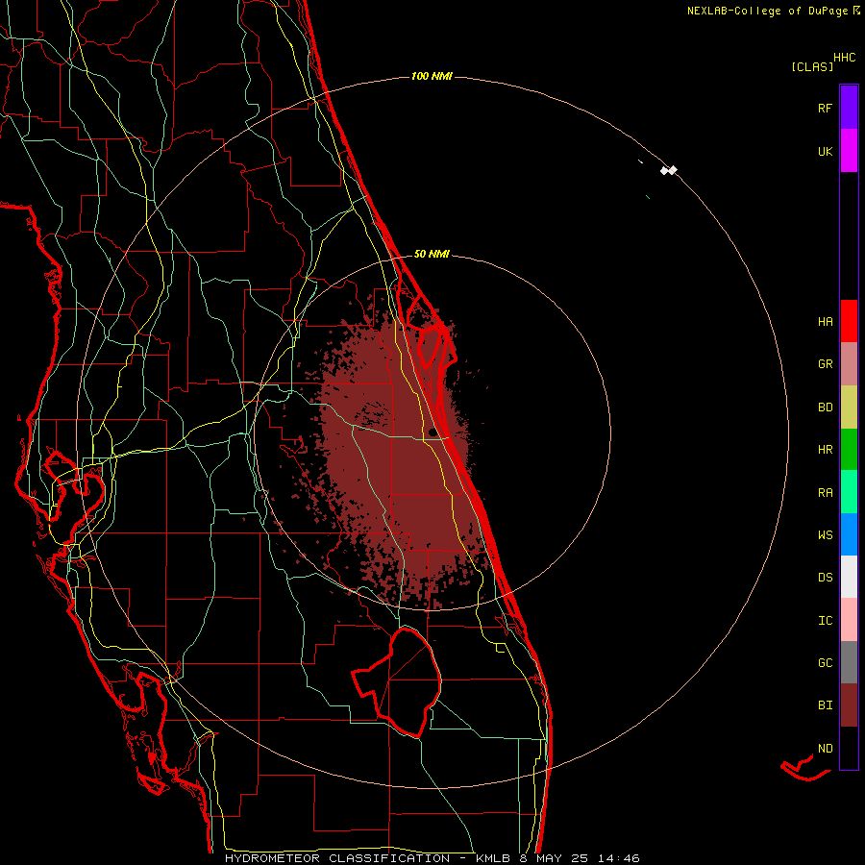Click the "HYDROMETEOR CLASSIFICATION" title text
The height and width of the screenshot is (865, 865).
(x=337, y=858)
